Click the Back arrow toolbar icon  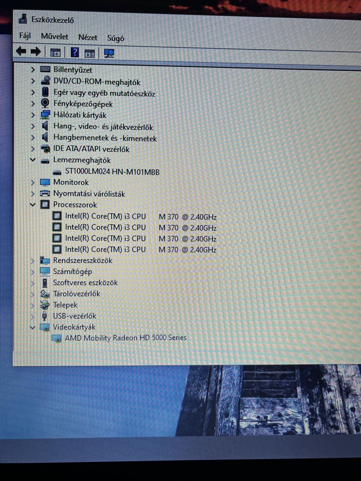[x=21, y=52]
